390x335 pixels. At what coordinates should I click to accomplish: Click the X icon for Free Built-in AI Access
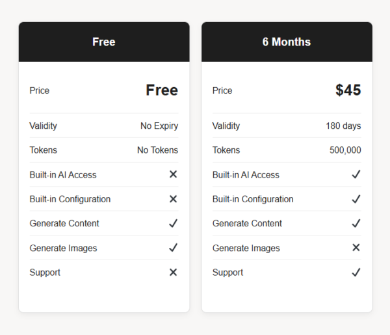pos(173,174)
